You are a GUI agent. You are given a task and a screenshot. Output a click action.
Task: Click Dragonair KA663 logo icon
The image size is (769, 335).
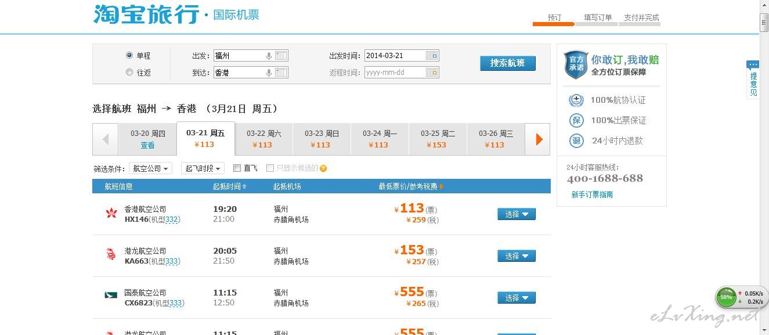pyautogui.click(x=111, y=254)
